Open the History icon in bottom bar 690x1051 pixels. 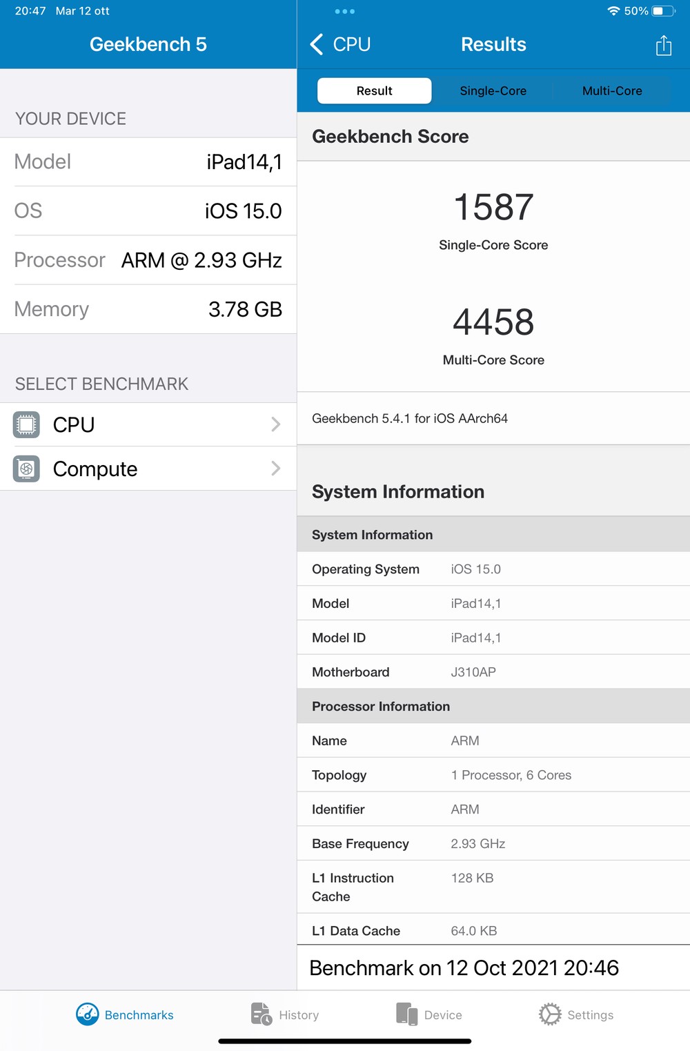(262, 1014)
